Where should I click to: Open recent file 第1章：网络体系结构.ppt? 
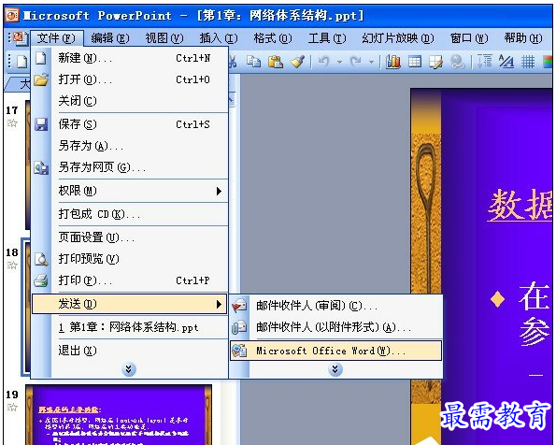pyautogui.click(x=130, y=327)
